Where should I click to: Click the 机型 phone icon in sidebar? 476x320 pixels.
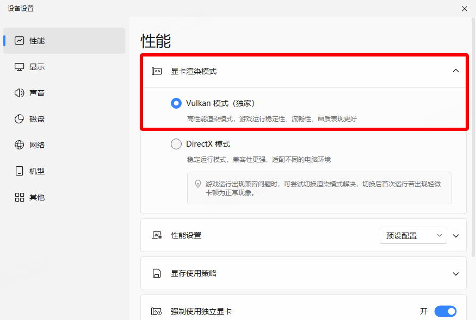(20, 171)
